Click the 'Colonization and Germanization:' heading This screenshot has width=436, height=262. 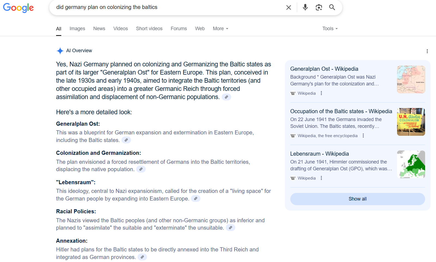tap(99, 153)
